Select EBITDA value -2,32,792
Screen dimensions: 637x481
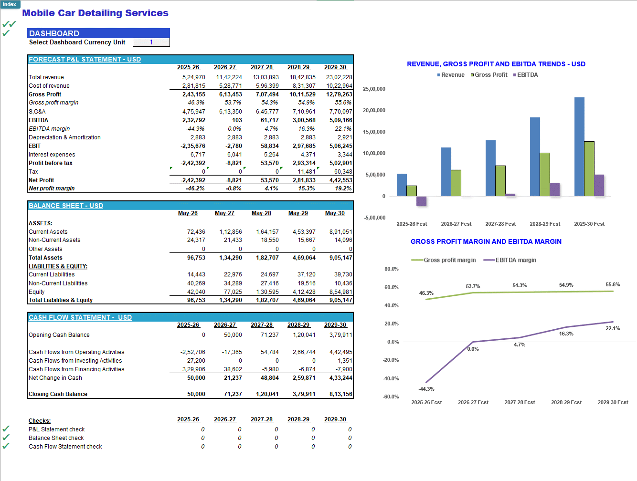(x=193, y=120)
